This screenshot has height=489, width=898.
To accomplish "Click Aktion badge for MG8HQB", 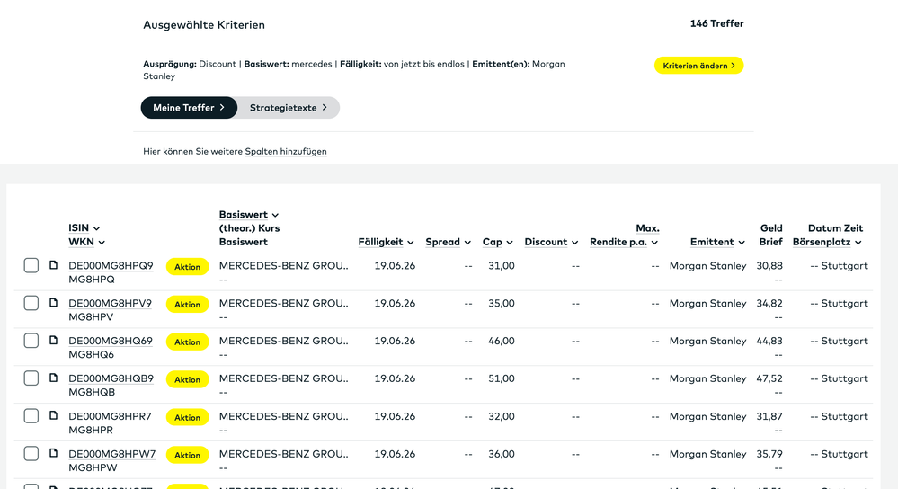I will pos(187,379).
